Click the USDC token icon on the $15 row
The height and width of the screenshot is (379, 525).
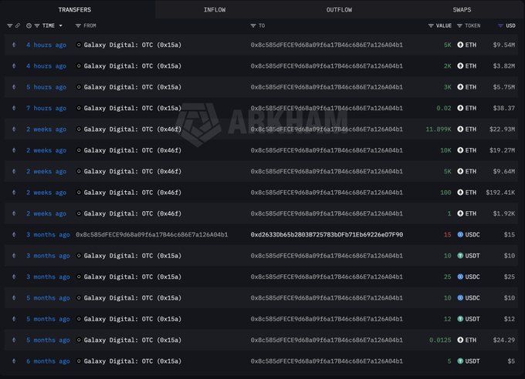coord(460,235)
